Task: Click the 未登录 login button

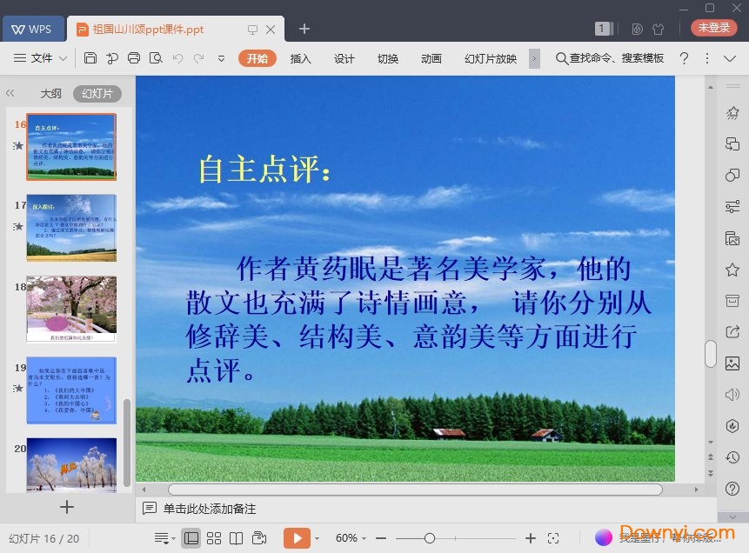Action: (713, 28)
